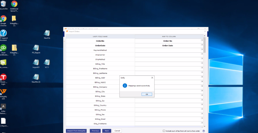This screenshot has height=133, width=258.
Task: Expand the Billing_Title column dropdown
Action: point(202,63)
